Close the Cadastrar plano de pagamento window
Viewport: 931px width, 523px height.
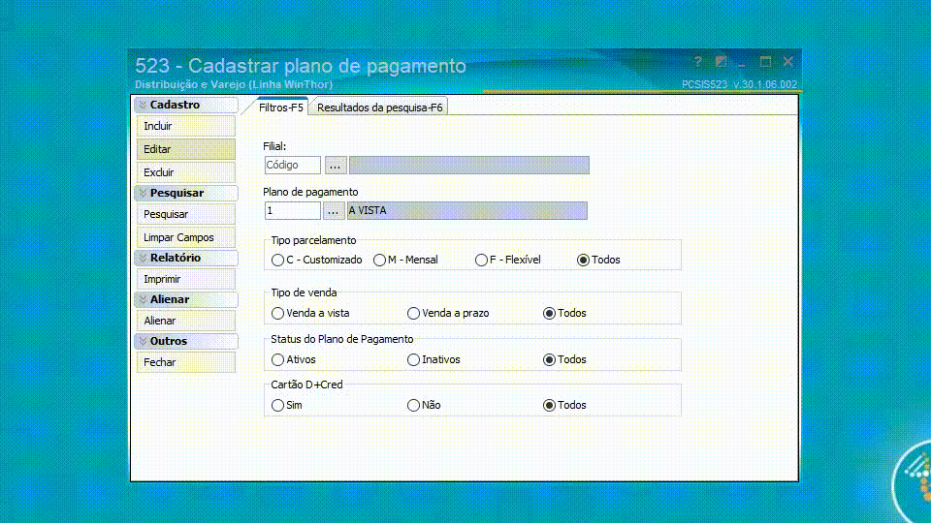(x=787, y=62)
